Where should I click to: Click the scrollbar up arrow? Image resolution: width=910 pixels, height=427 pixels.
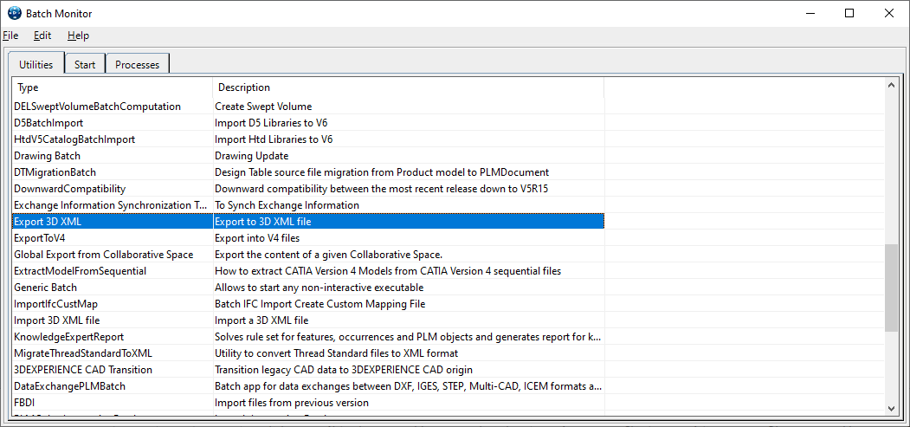pos(892,85)
